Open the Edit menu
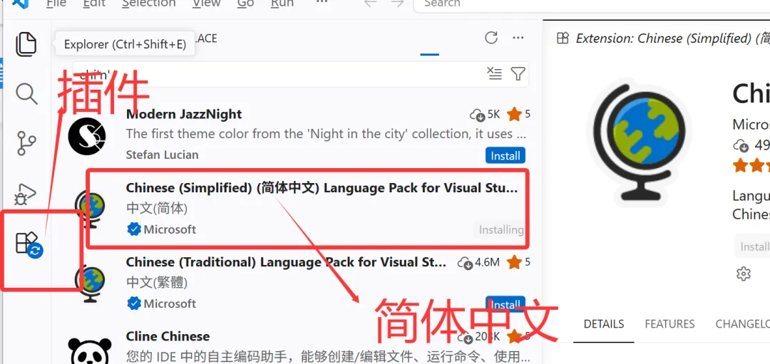The width and height of the screenshot is (770, 364). coord(94,4)
